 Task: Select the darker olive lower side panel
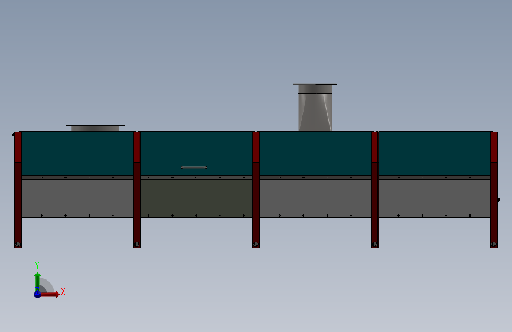point(196,198)
